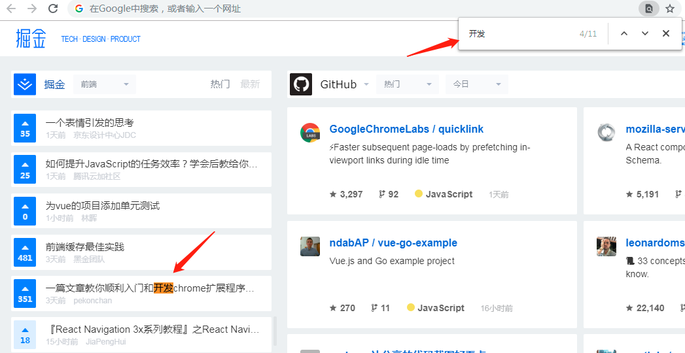Click the JavaScript language tag on quicklink
The image size is (685, 353).
tap(444, 194)
